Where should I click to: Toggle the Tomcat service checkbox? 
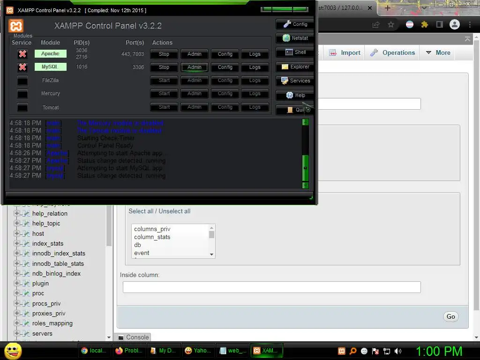coord(22,107)
